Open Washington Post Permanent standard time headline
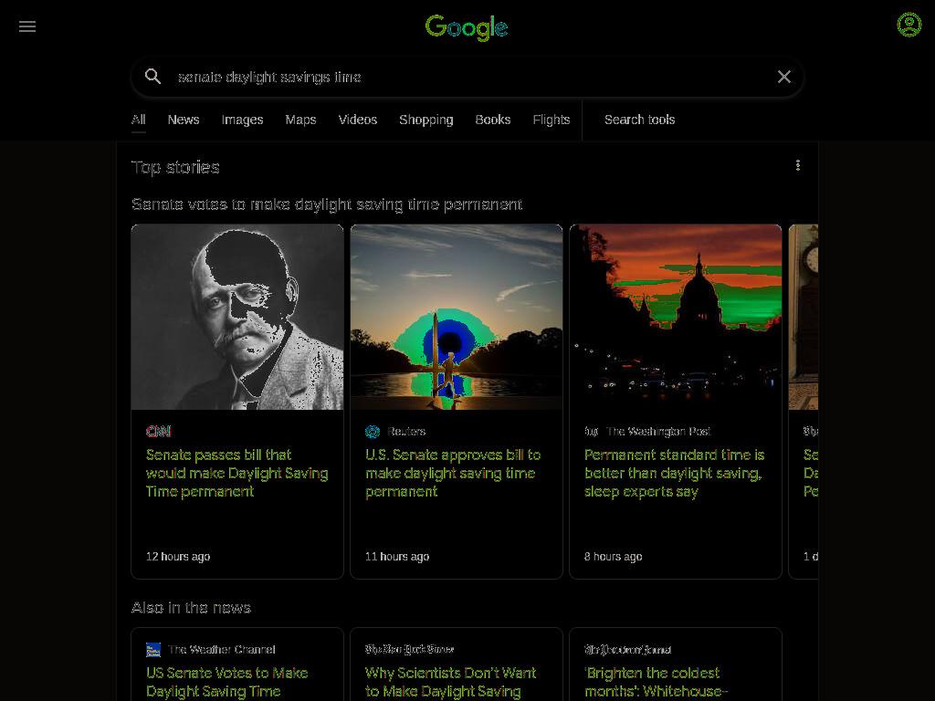935x701 pixels. 675,474
